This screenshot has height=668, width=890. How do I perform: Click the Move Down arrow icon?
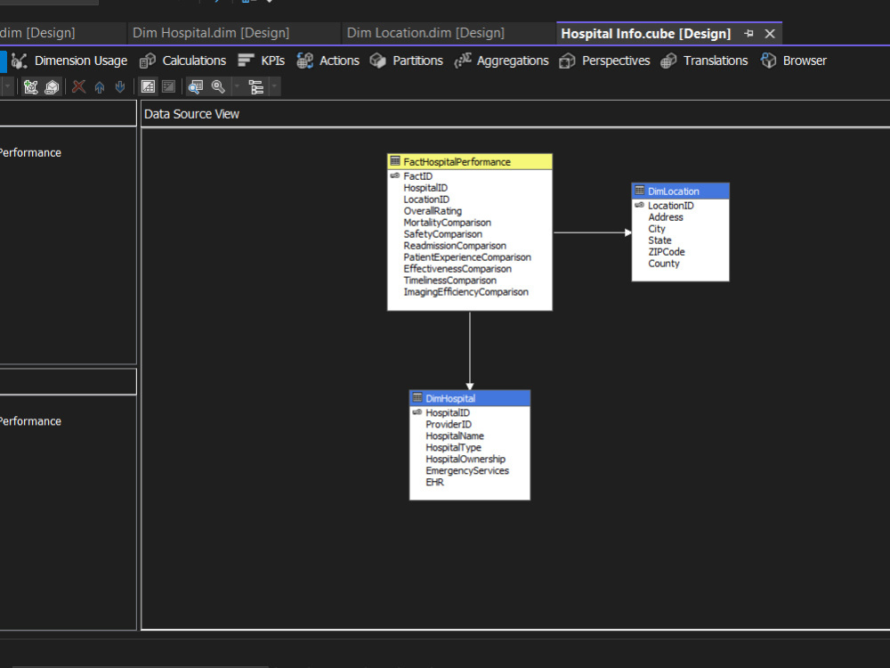(120, 87)
